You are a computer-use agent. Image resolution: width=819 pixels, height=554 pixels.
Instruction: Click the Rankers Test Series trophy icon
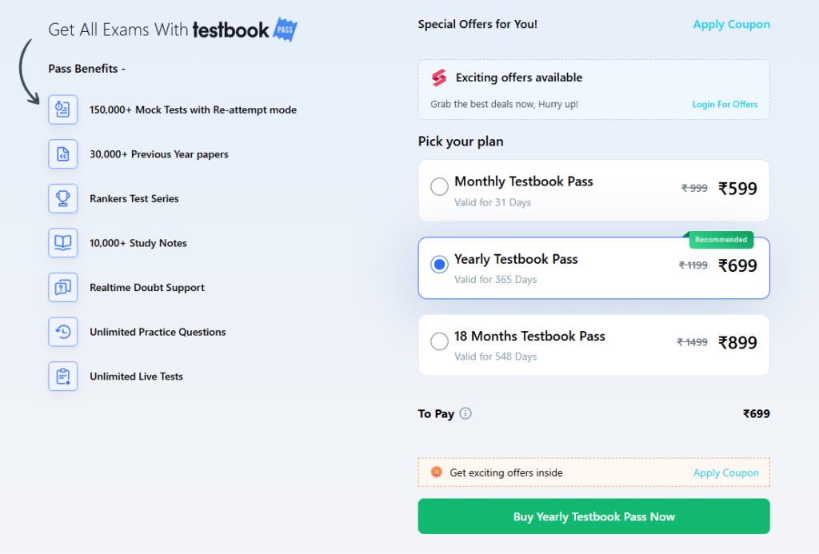point(62,198)
